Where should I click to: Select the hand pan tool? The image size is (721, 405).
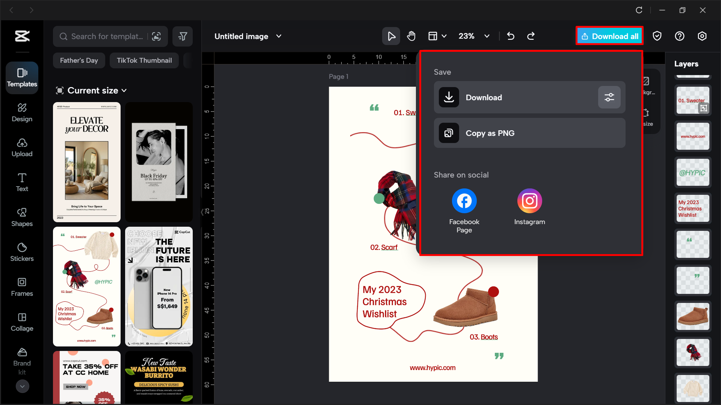pos(411,36)
